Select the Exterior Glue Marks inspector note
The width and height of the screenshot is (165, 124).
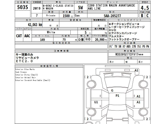pyautogui.click(x=25, y=69)
